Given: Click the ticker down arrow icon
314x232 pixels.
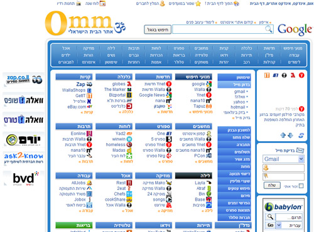Looking at the screenshot, I should tap(290, 135).
